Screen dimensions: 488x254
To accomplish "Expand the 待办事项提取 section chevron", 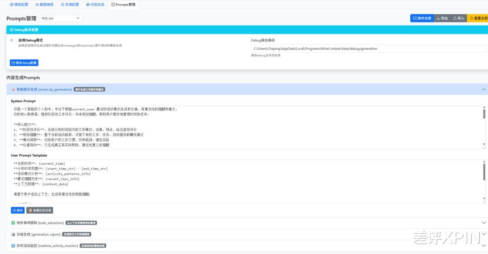I will coord(483,223).
